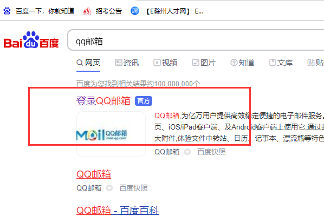Open the second QQ邮箱 result title
Screen dimensions: 324x217
[x=94, y=174]
